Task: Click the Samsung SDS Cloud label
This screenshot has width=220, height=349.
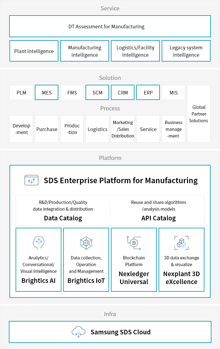Action: [120, 332]
